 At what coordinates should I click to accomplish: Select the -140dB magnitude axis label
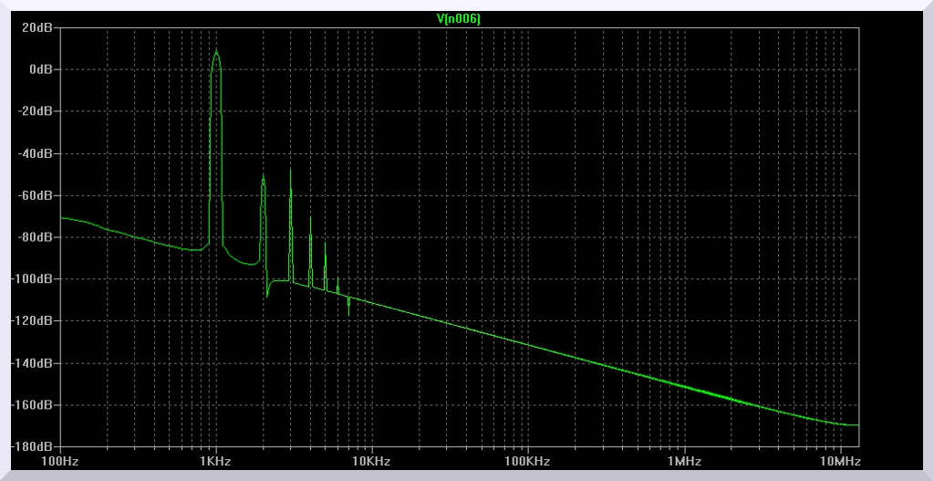[33, 363]
